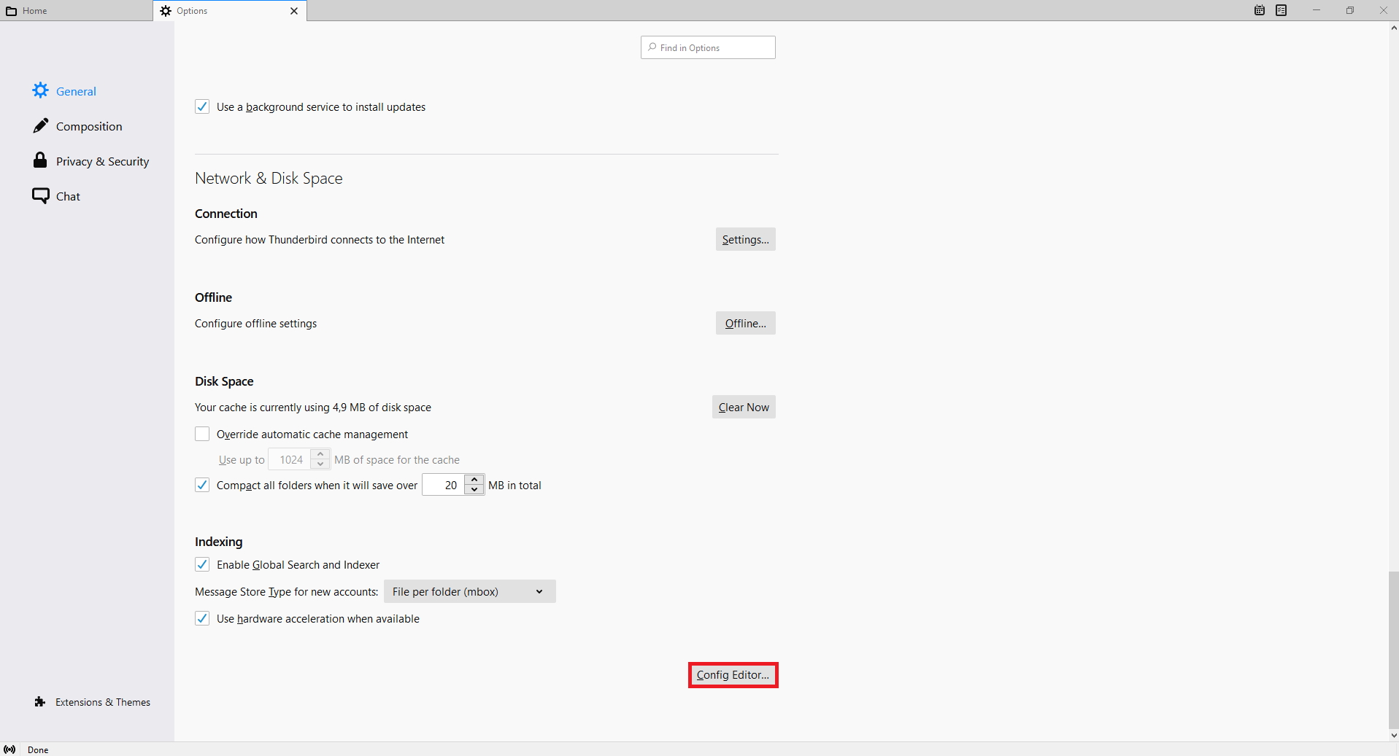Decrease compact folders MB value
1399x756 pixels.
pos(474,490)
